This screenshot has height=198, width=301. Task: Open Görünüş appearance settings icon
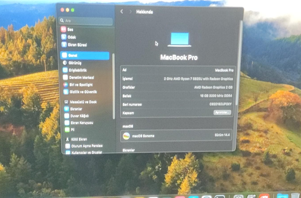point(65,63)
